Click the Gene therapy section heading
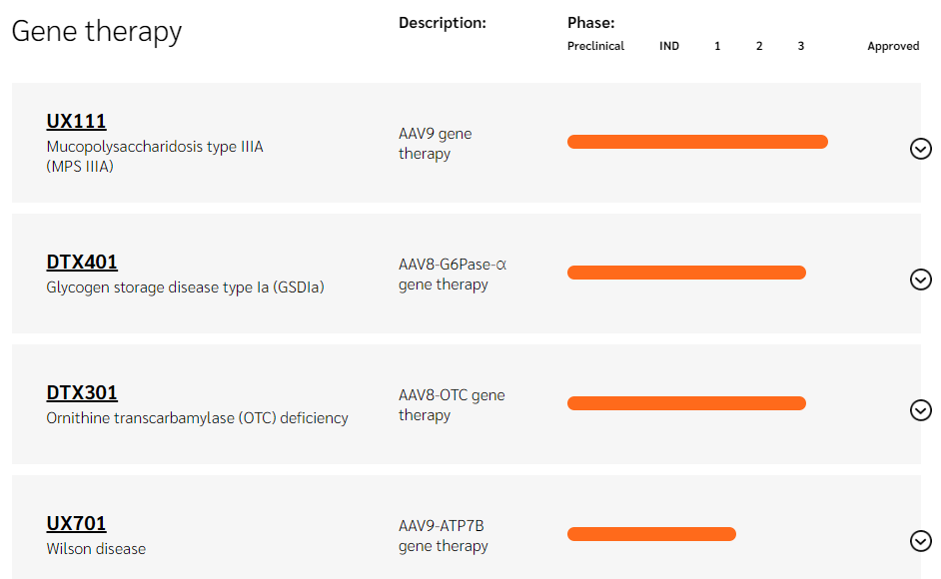This screenshot has height=579, width=941. click(97, 31)
